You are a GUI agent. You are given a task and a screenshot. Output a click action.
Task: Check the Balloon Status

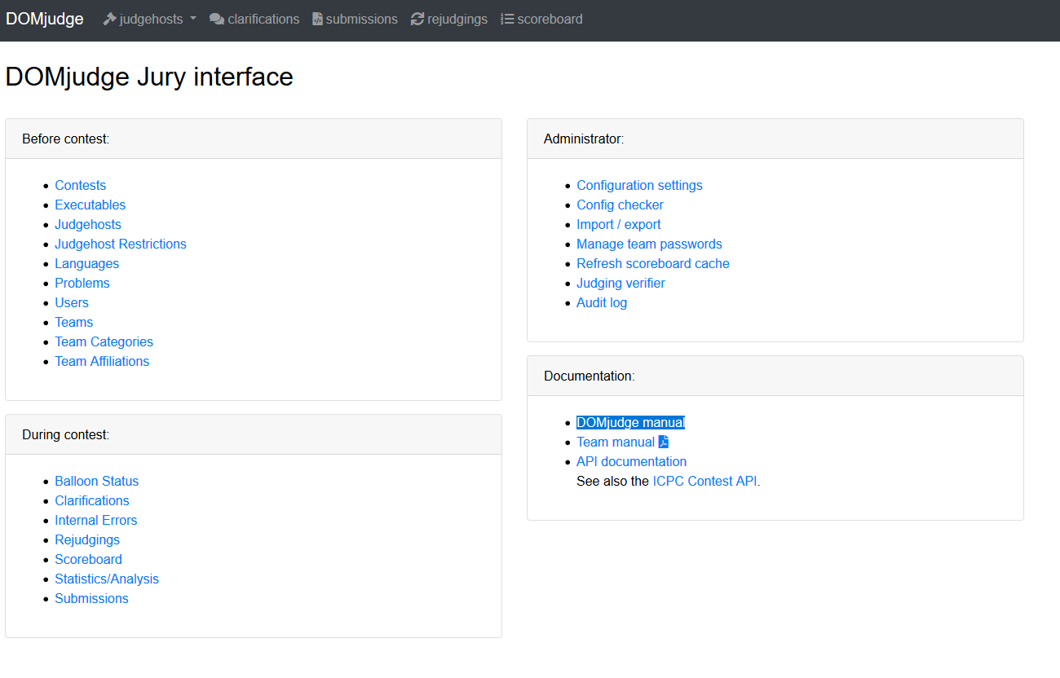click(96, 481)
